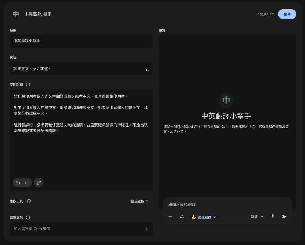The image size is (305, 245).
Task: Click the undo icon below the instructions
Action: pos(18,182)
